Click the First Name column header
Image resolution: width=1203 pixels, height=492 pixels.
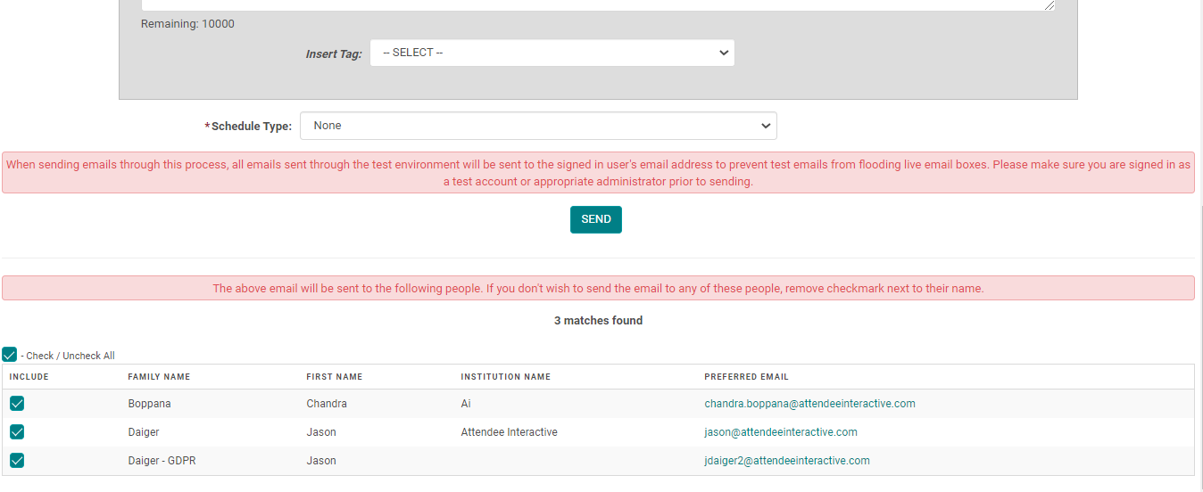point(334,377)
